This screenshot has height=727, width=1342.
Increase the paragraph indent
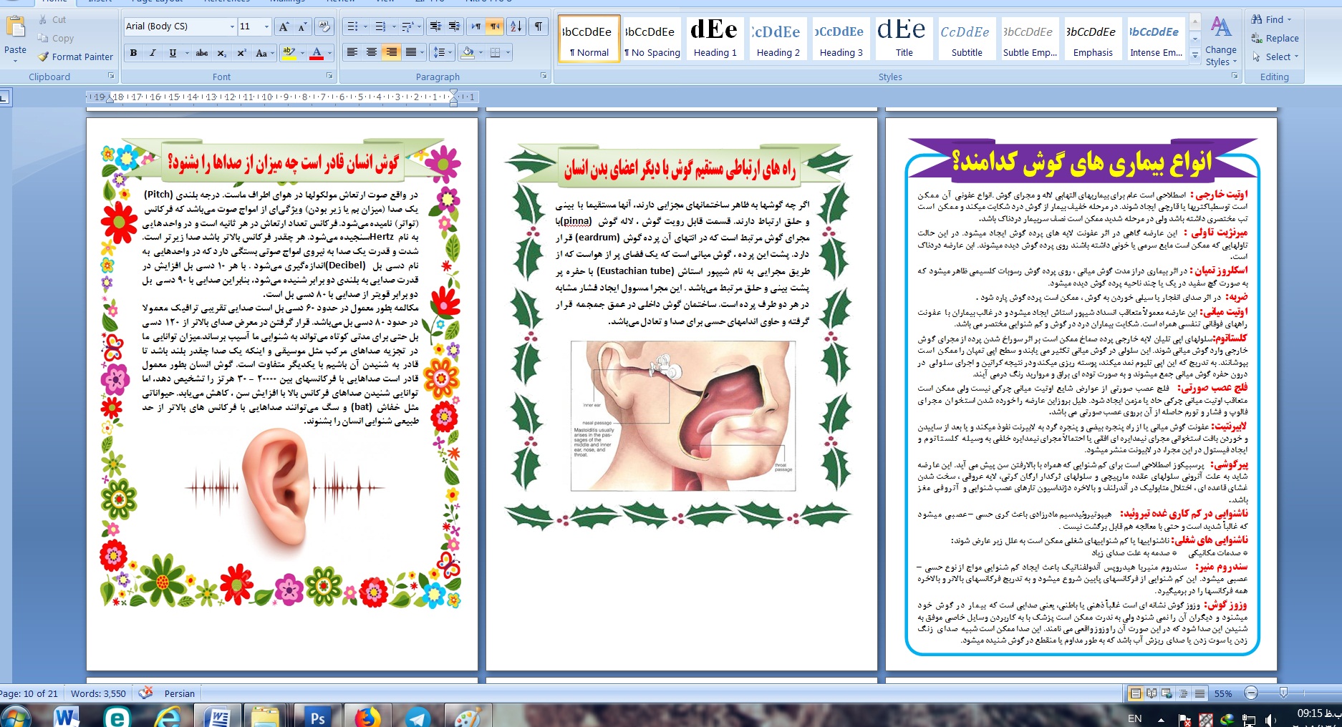tap(454, 26)
